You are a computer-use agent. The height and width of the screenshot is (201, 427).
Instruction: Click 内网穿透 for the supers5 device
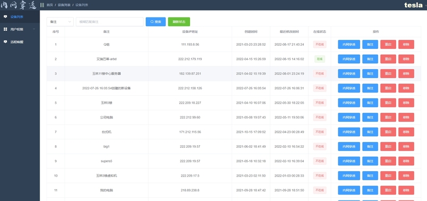point(349,161)
